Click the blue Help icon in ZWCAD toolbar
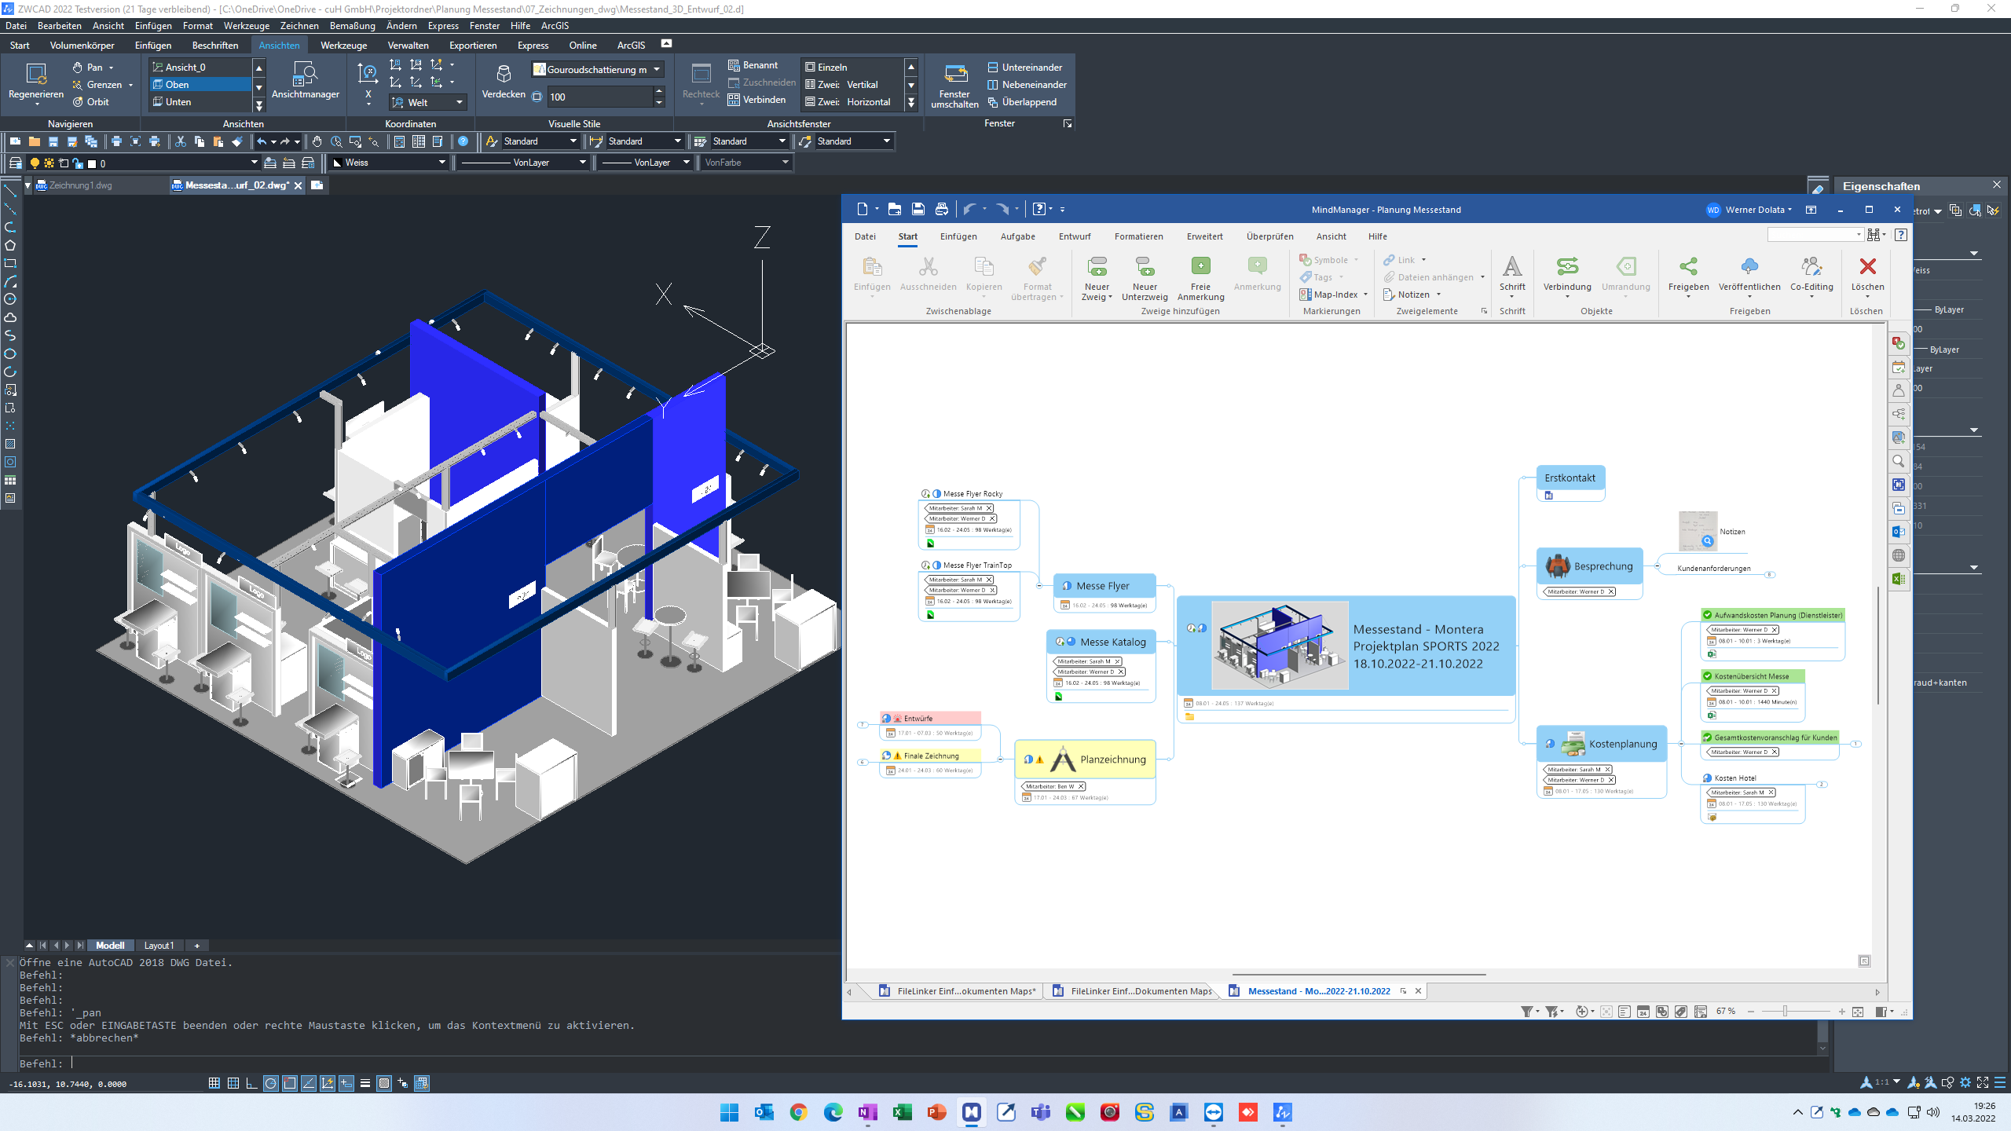2011x1131 pixels. pos(463,141)
